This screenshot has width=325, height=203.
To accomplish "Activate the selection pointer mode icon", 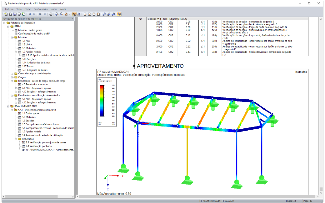I will (79, 14).
